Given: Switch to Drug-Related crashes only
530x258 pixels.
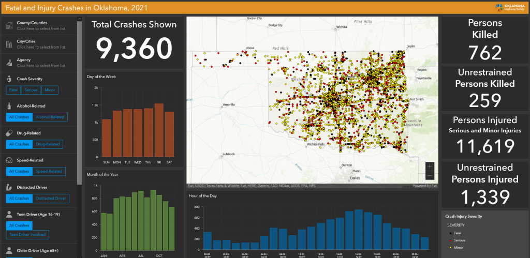Looking at the screenshot, I should point(48,144).
